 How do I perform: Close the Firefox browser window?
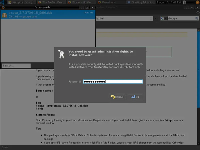197,8
